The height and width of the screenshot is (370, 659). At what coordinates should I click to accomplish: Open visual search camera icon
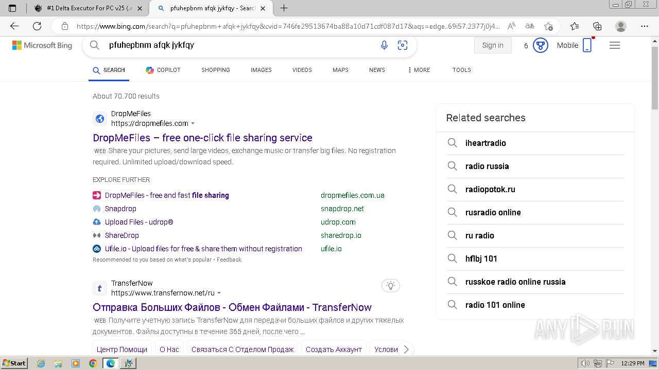(x=403, y=45)
